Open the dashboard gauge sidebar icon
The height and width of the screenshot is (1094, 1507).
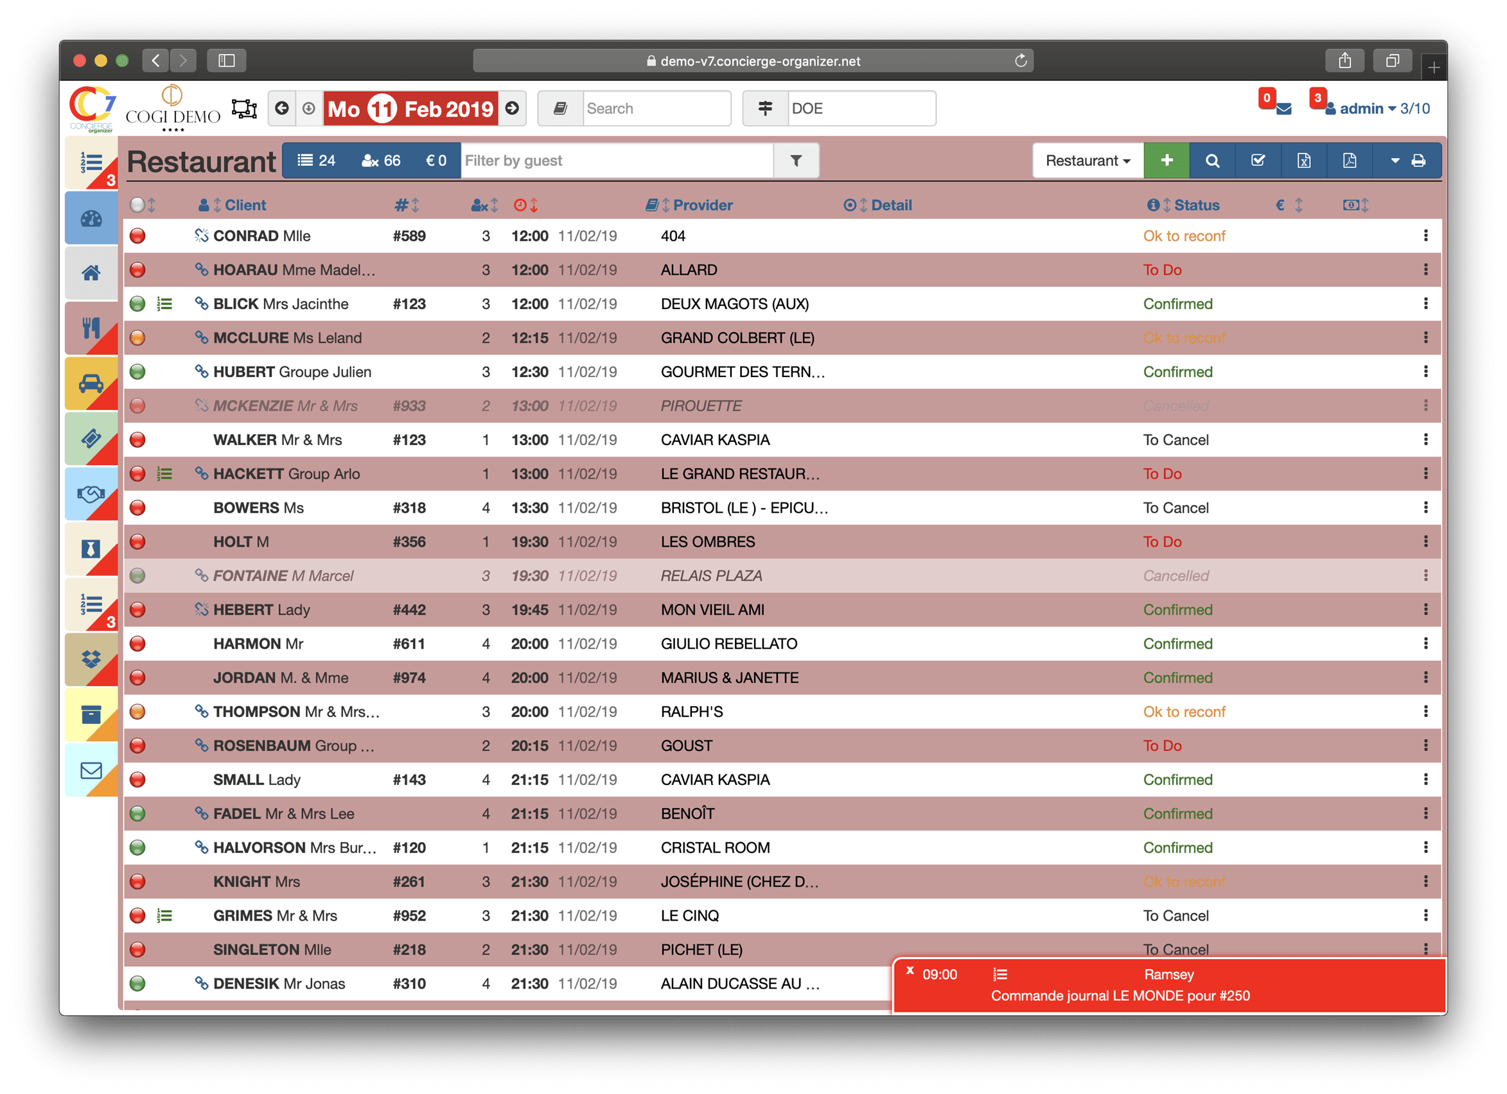(91, 218)
